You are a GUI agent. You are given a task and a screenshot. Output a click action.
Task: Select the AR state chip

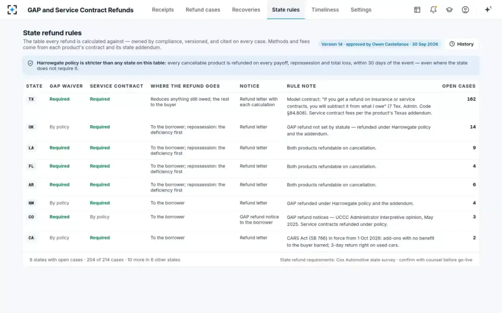click(31, 184)
